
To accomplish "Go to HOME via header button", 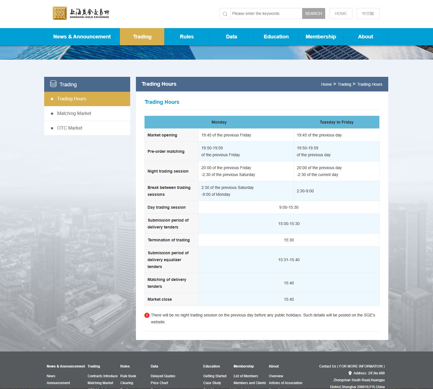I will [341, 13].
